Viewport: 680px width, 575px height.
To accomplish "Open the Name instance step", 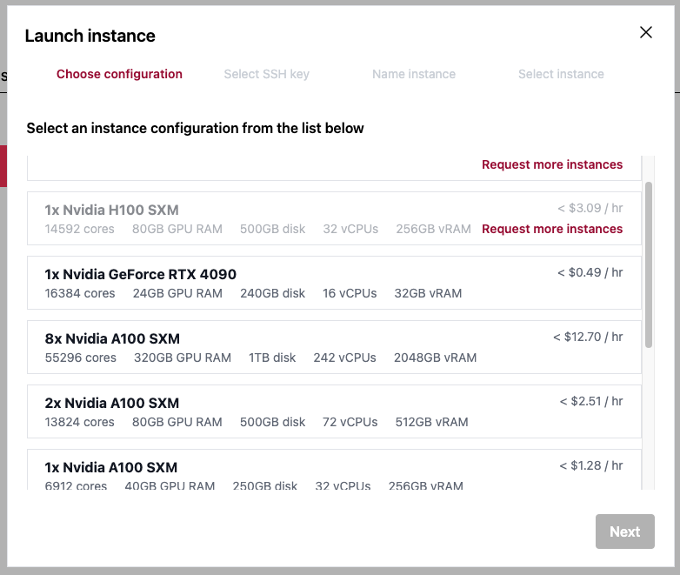I will [x=414, y=74].
